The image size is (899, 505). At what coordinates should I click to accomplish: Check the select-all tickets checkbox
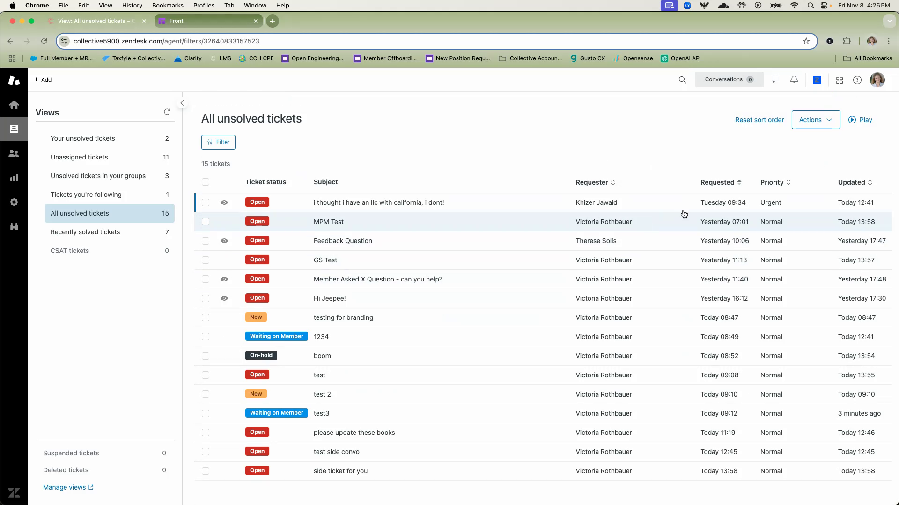click(x=206, y=182)
